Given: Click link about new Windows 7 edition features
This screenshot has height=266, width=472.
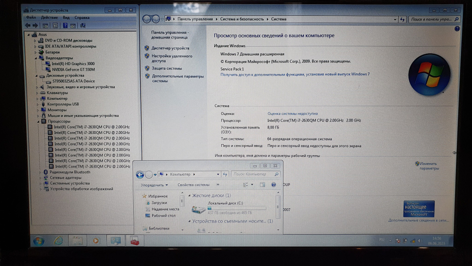Looking at the screenshot, I should point(295,74).
